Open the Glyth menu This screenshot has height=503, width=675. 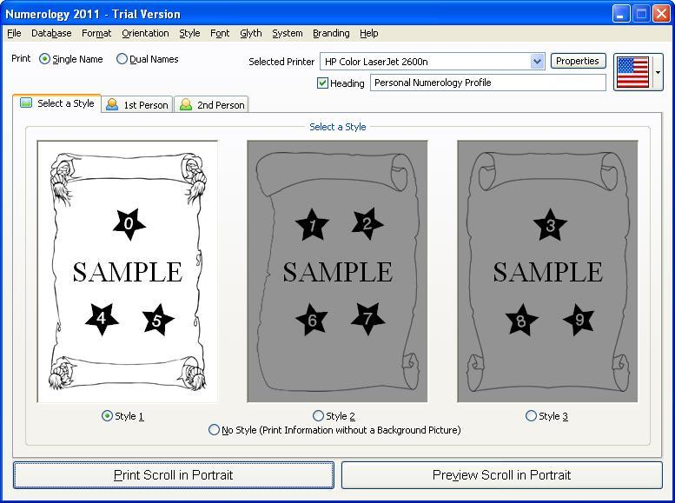pyautogui.click(x=250, y=33)
